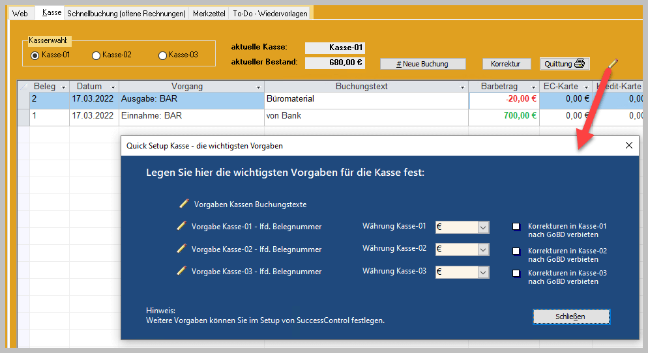648x353 pixels.
Task: Click pencil icon for Vorgabe Kasse-03 Belegnummer
Action: pyautogui.click(x=181, y=270)
